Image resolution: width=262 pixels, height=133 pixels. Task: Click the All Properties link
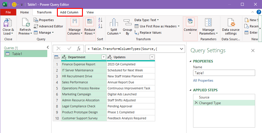pos(203,80)
